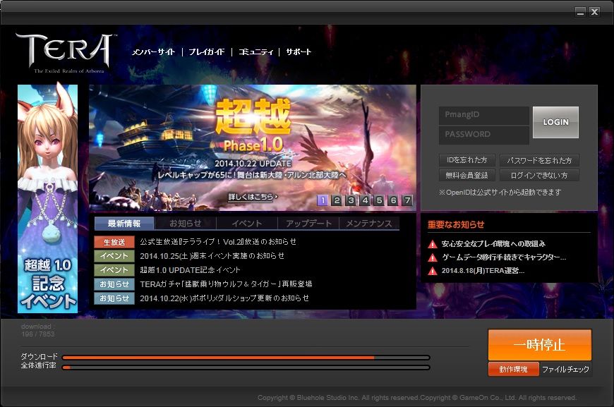
Task: Select banner slide 4
Action: pos(365,200)
